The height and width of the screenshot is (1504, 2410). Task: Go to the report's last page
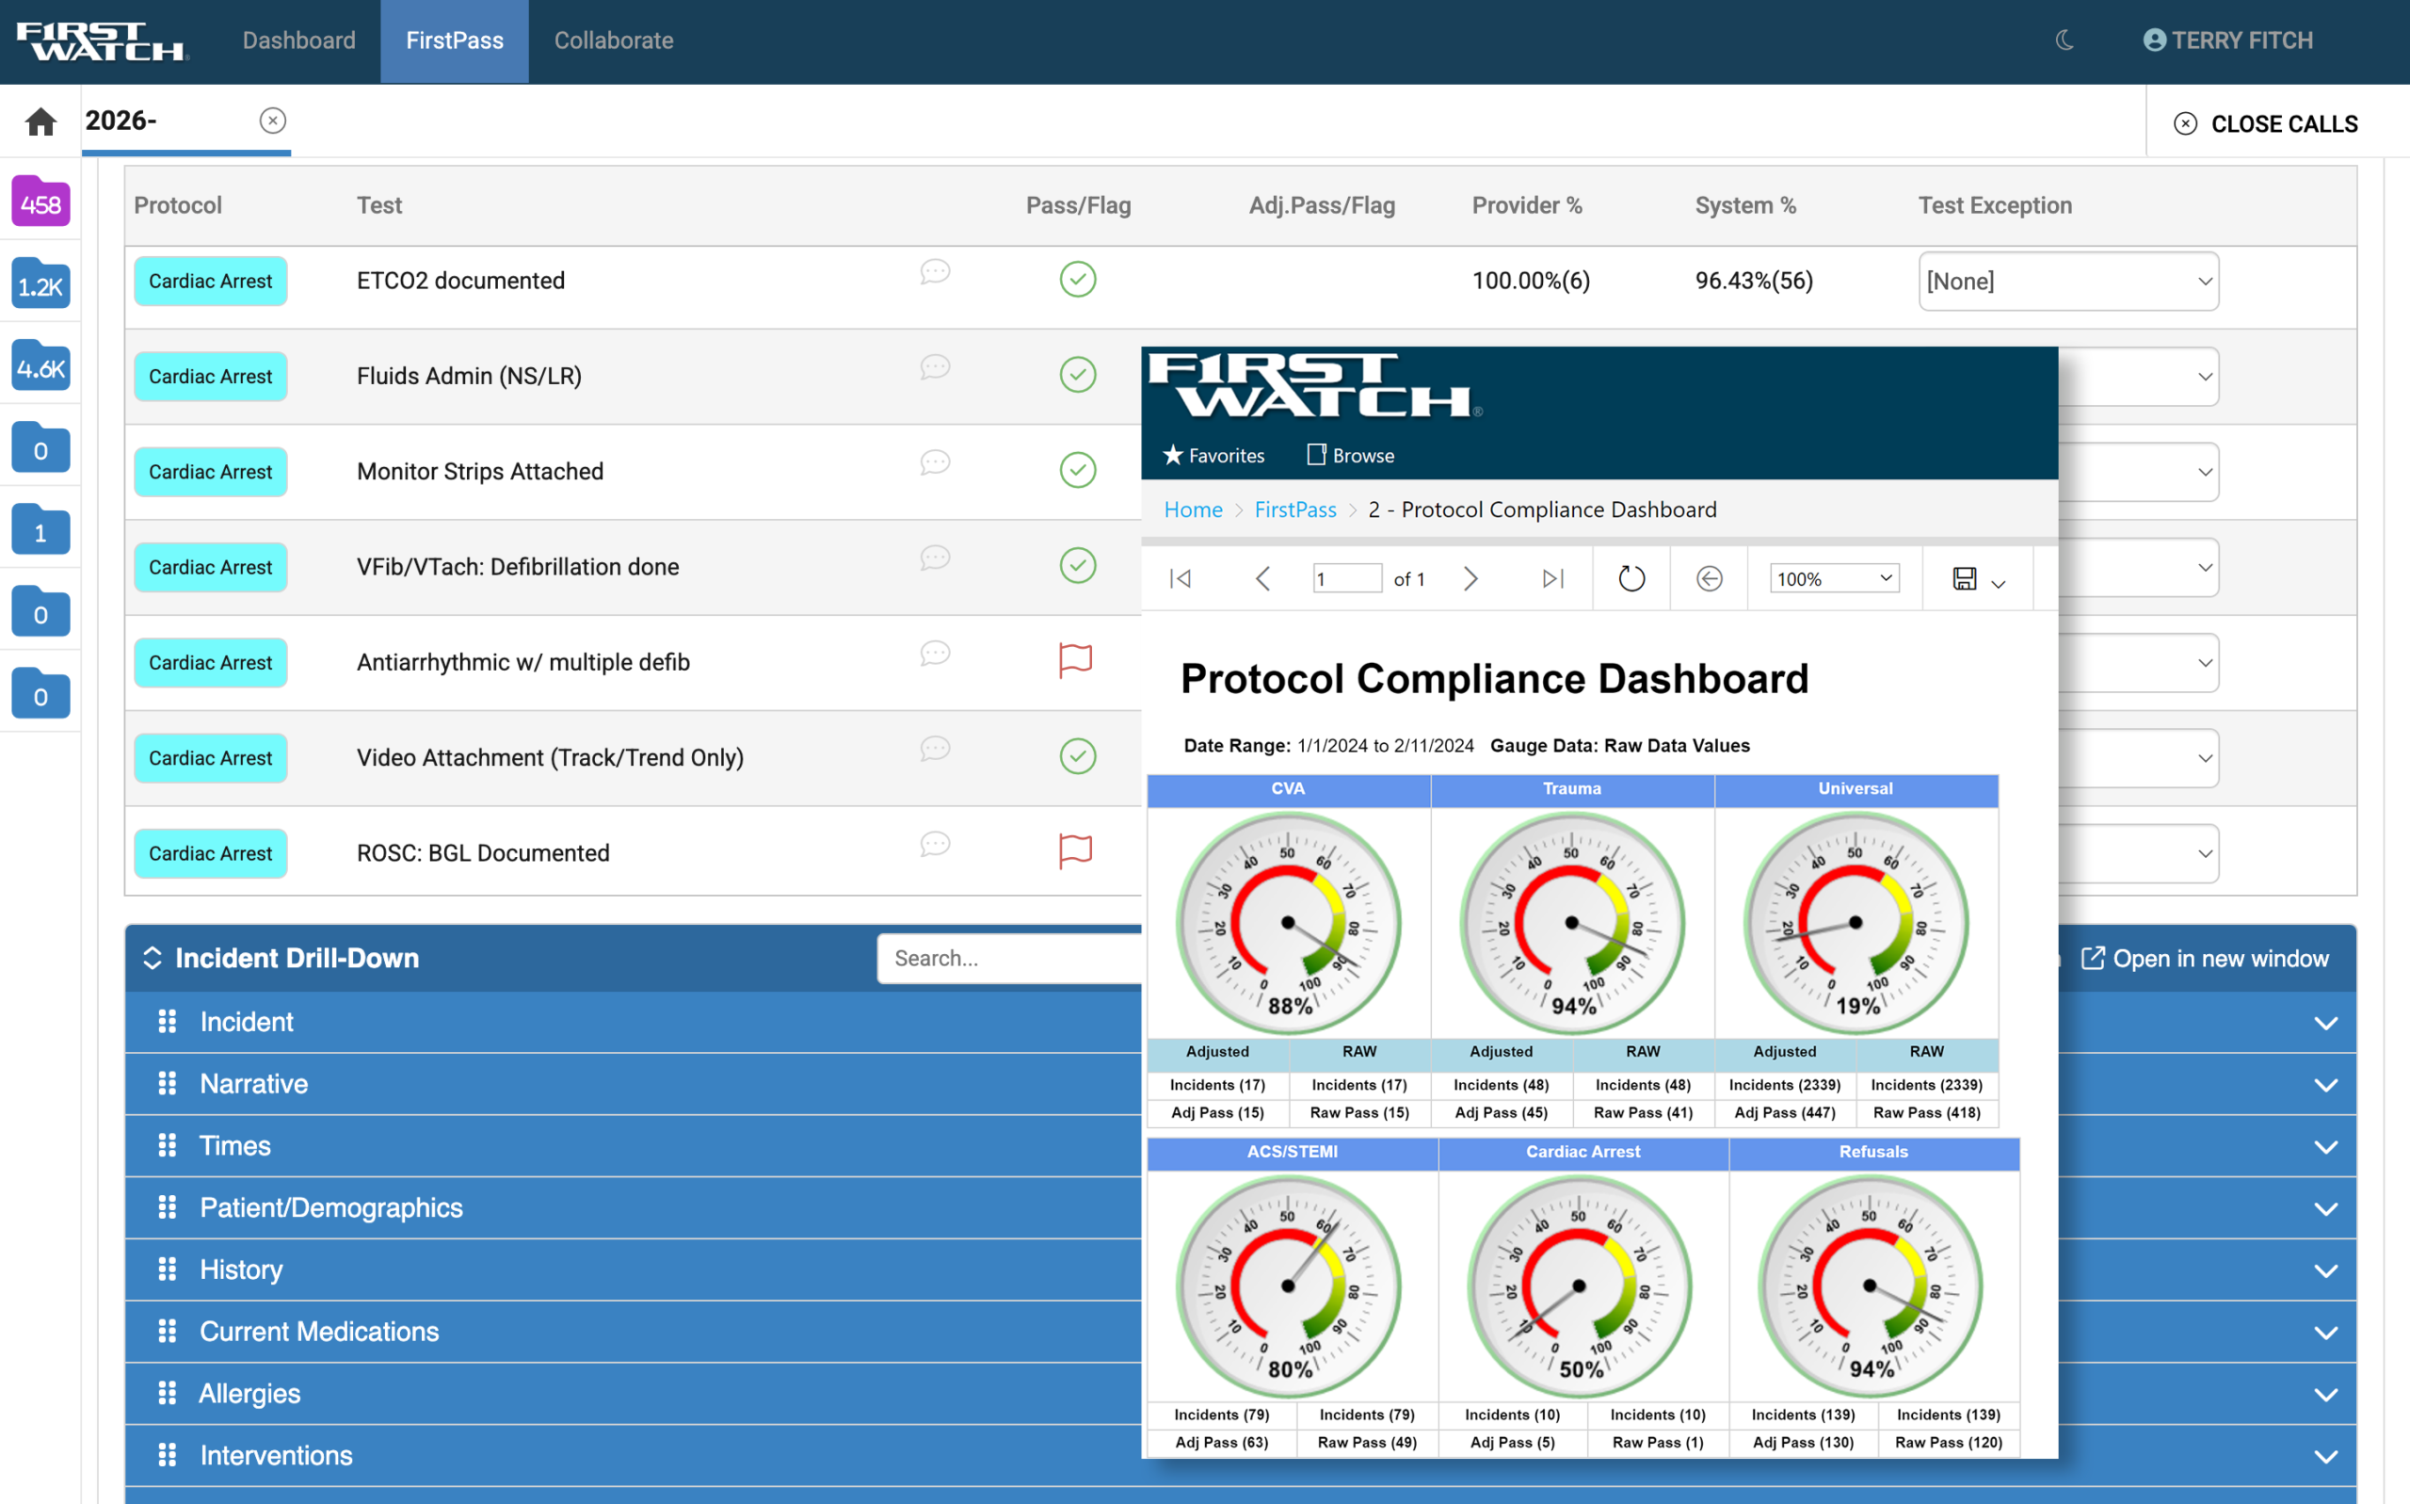(1552, 578)
